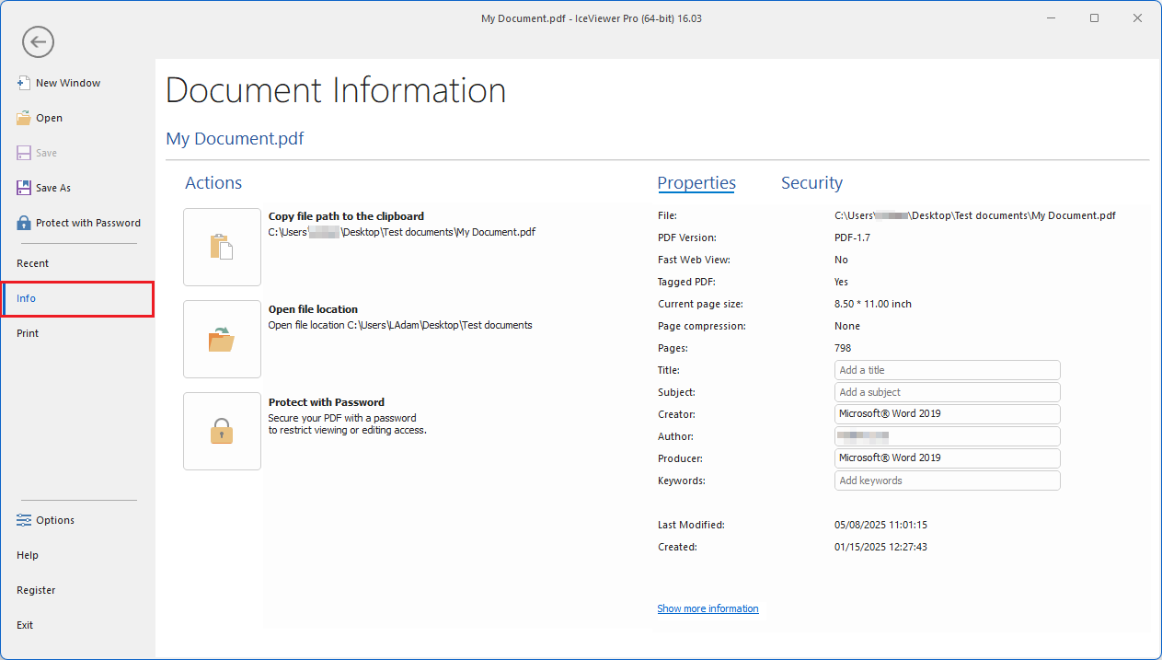
Task: Click the padlock icon beside Protect with Password
Action: click(x=24, y=223)
